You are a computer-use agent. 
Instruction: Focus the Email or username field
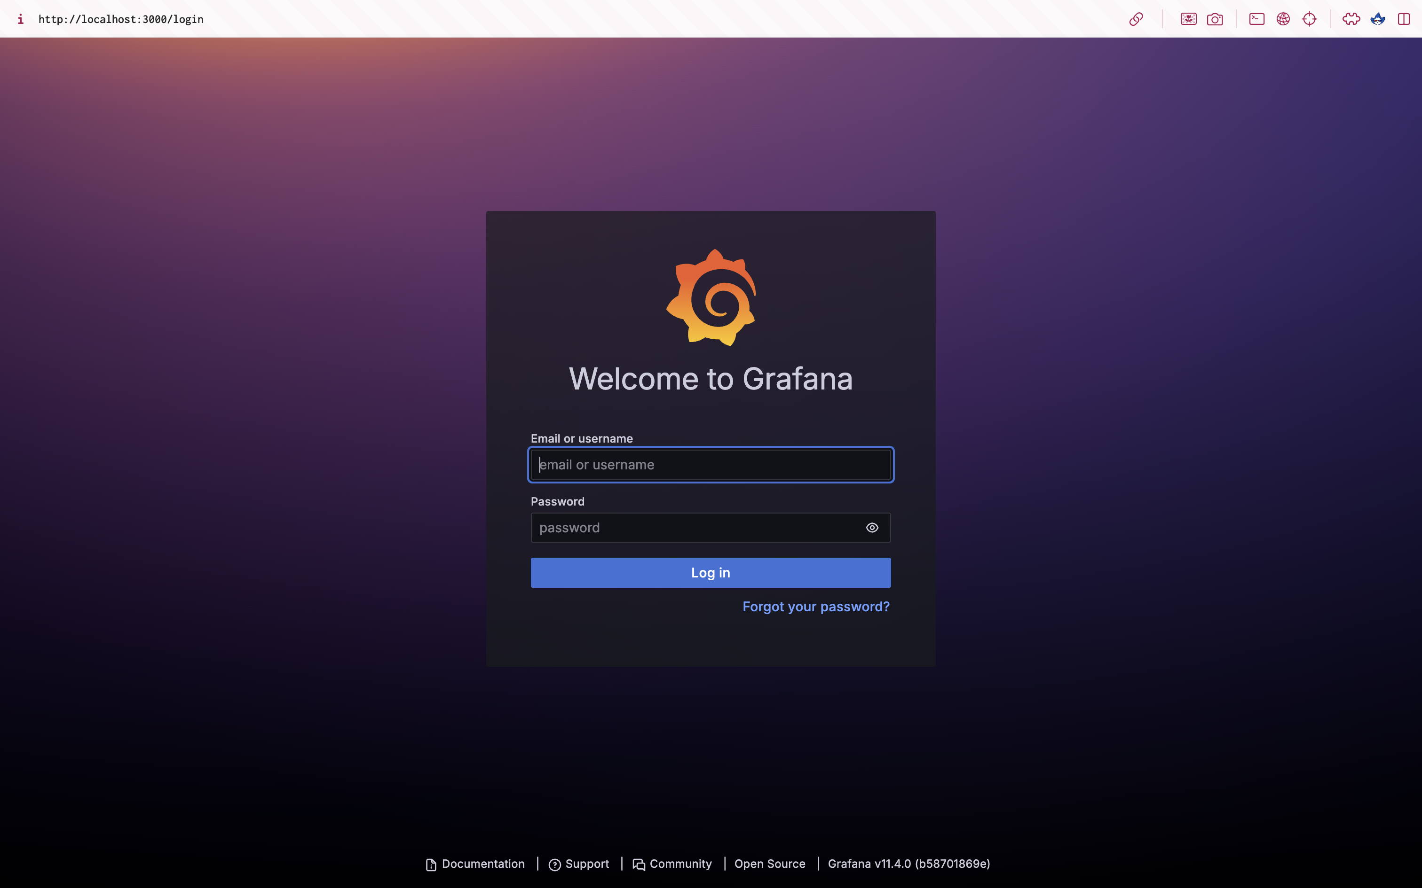(711, 465)
